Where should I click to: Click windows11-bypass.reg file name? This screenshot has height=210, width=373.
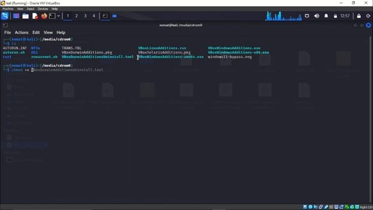click(230, 57)
